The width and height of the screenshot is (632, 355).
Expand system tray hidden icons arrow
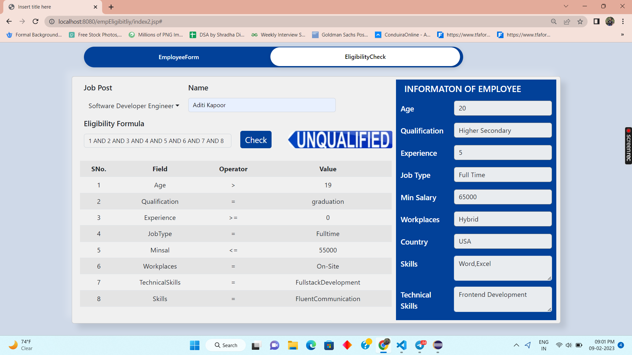click(x=516, y=345)
